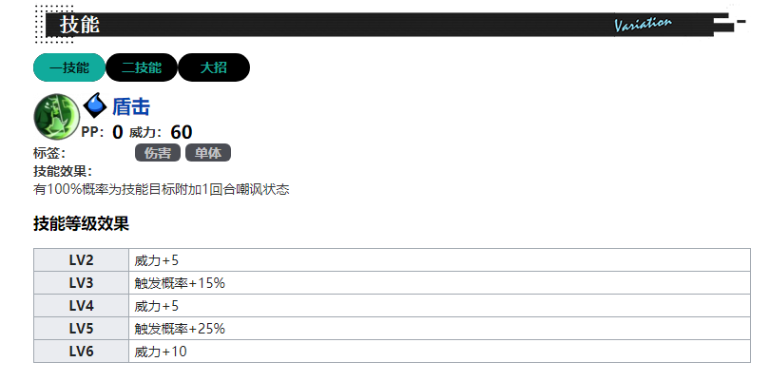Select the LV2 row header
The image size is (770, 381).
tap(81, 260)
